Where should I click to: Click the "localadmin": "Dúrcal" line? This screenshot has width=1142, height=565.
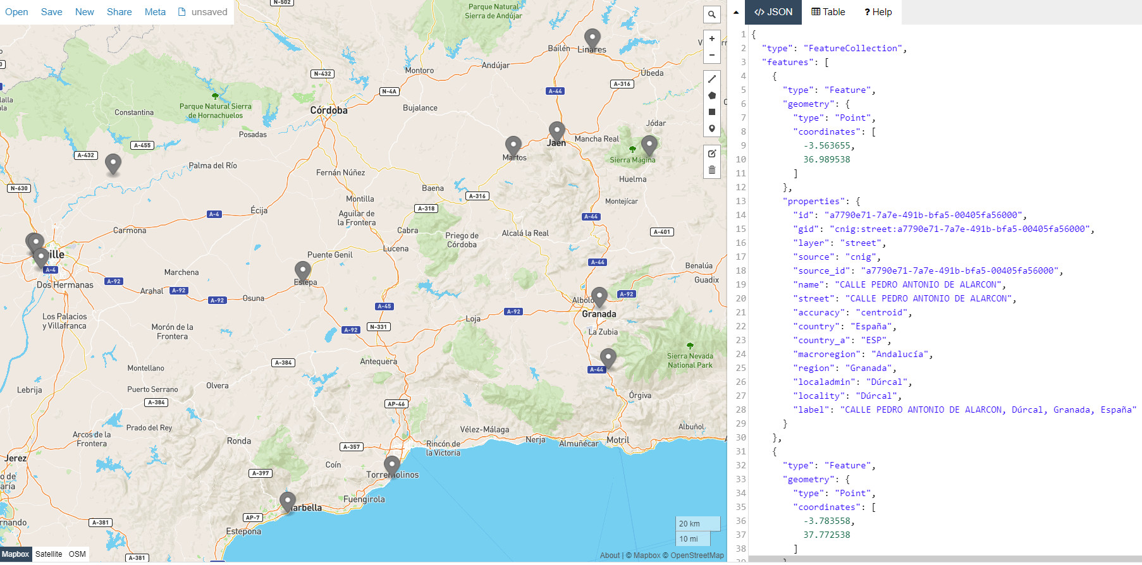coord(852,382)
